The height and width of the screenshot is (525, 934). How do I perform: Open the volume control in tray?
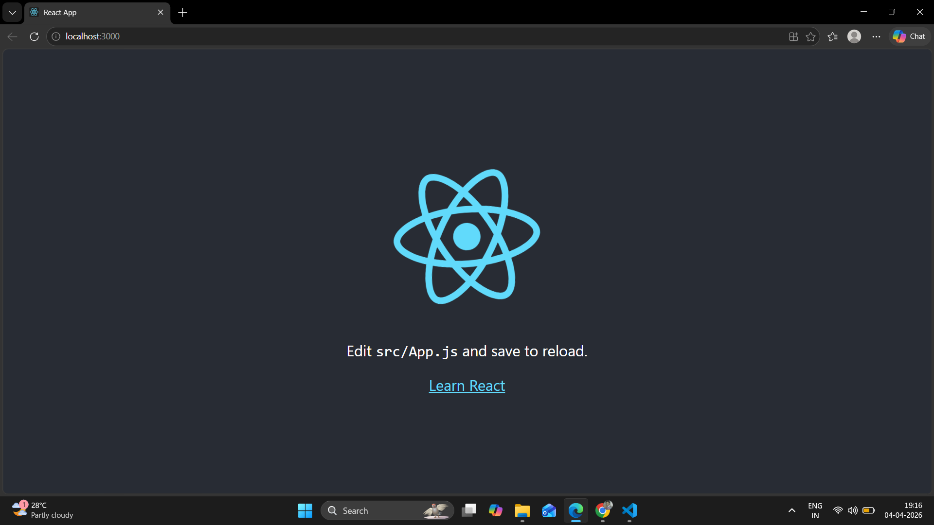pos(852,510)
